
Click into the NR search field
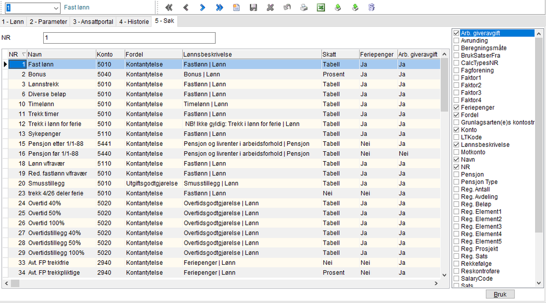click(x=129, y=38)
